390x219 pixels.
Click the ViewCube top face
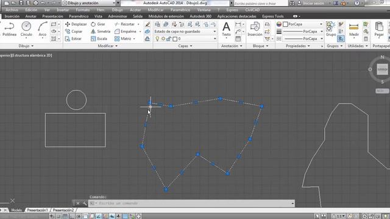coord(382,69)
